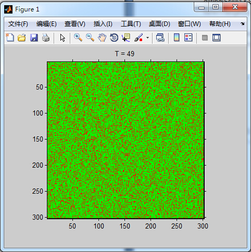Select the Edit Plot arrow tool

pos(62,37)
